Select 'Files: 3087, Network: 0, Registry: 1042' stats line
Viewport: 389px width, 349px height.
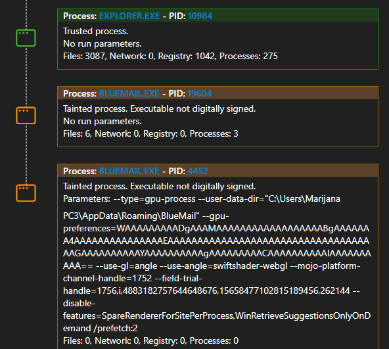(170, 56)
